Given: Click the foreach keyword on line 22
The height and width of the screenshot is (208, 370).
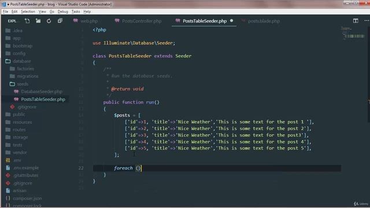Looking at the screenshot, I should 123,168.
